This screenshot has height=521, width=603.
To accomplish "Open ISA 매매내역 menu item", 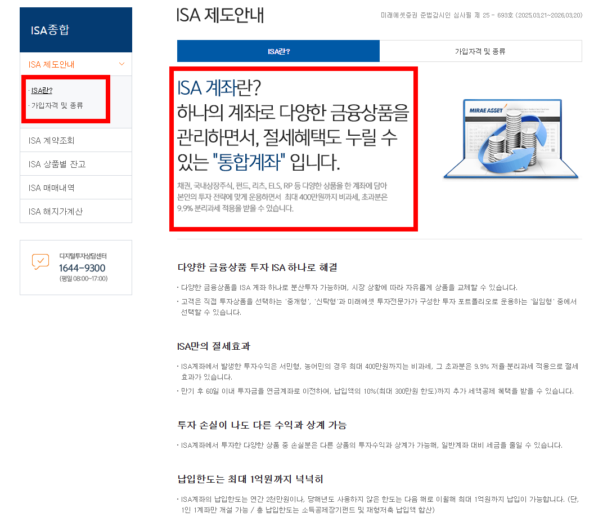I will point(76,188).
